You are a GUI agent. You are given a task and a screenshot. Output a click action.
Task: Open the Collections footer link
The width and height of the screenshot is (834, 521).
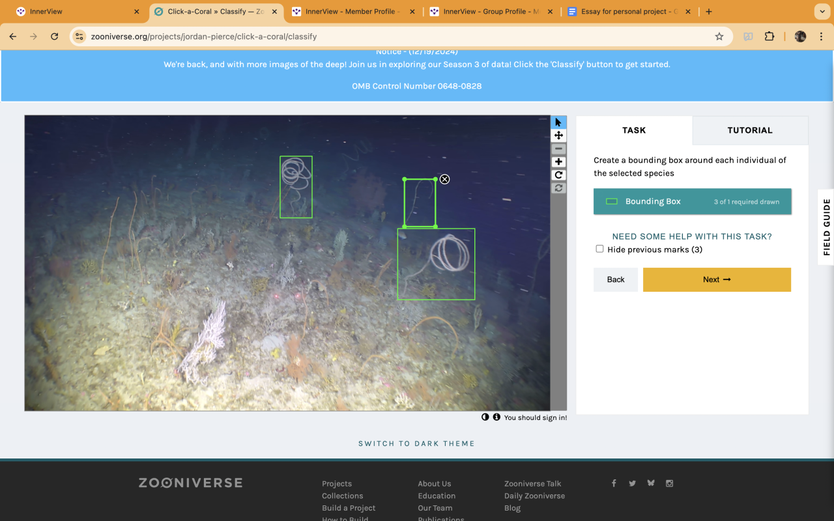pos(342,496)
